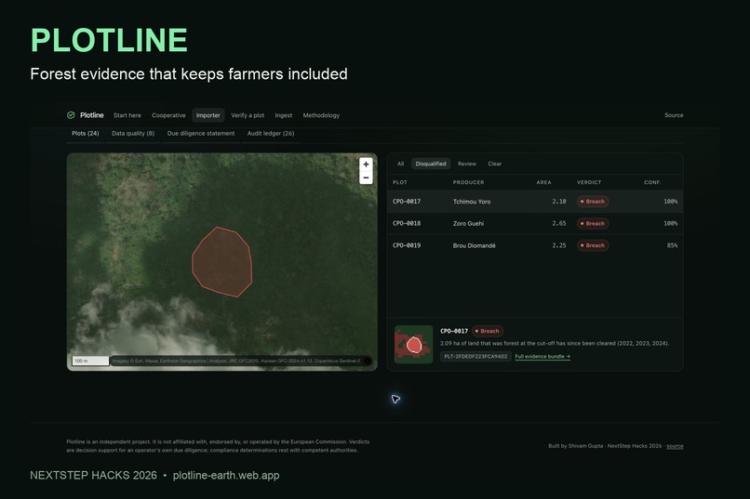
Task: Open the Methodology page
Action: click(321, 115)
